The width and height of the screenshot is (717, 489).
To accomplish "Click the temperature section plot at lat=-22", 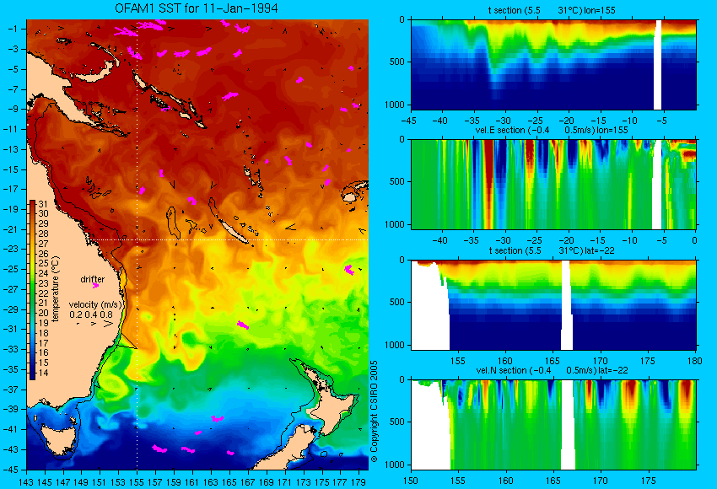I will point(553,305).
